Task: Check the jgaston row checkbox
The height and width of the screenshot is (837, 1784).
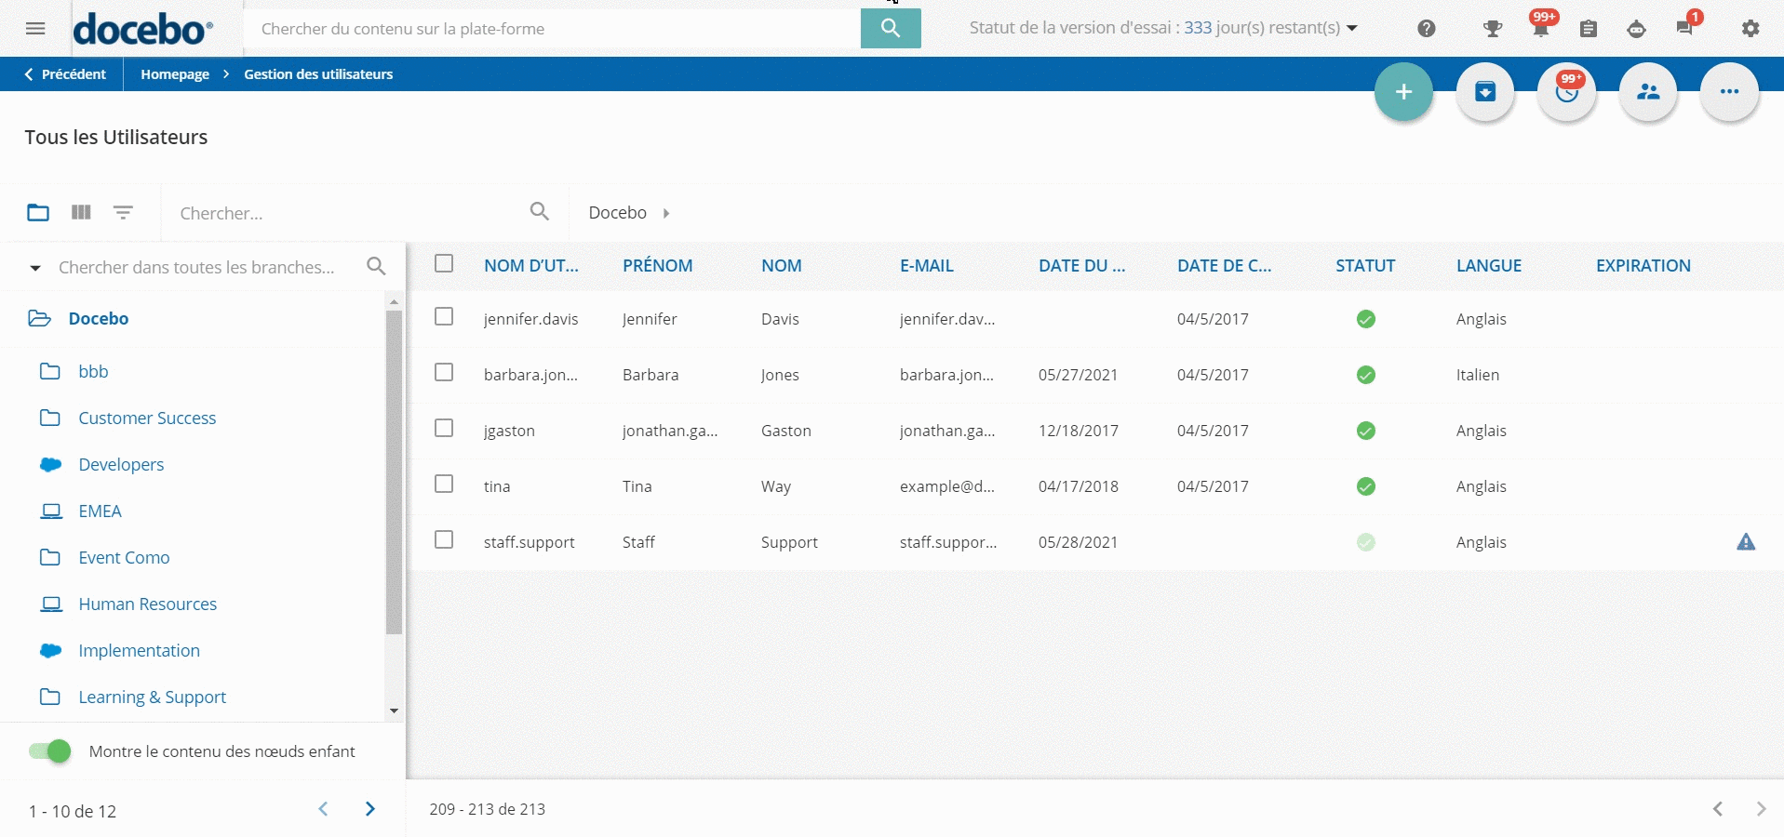Action: pos(444,428)
